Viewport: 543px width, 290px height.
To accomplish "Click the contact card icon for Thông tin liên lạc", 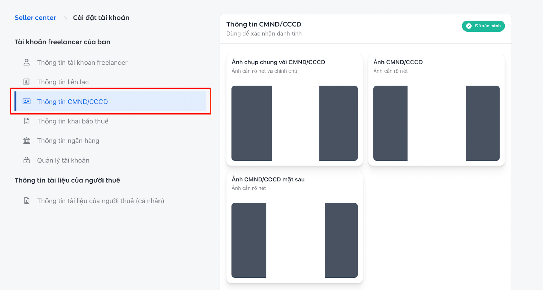I will [x=26, y=81].
